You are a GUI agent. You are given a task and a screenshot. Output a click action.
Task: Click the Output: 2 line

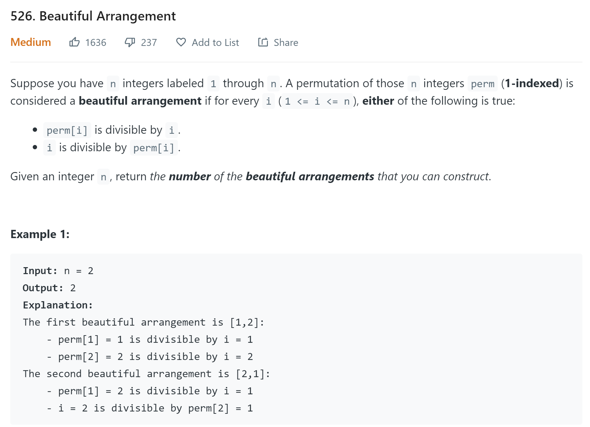(49, 288)
